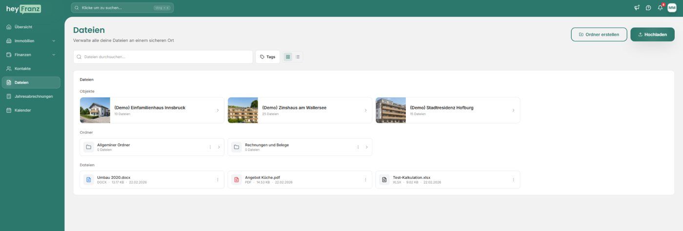Click the Finanzen wallet icon
The height and width of the screenshot is (231, 683).
coord(9,54)
